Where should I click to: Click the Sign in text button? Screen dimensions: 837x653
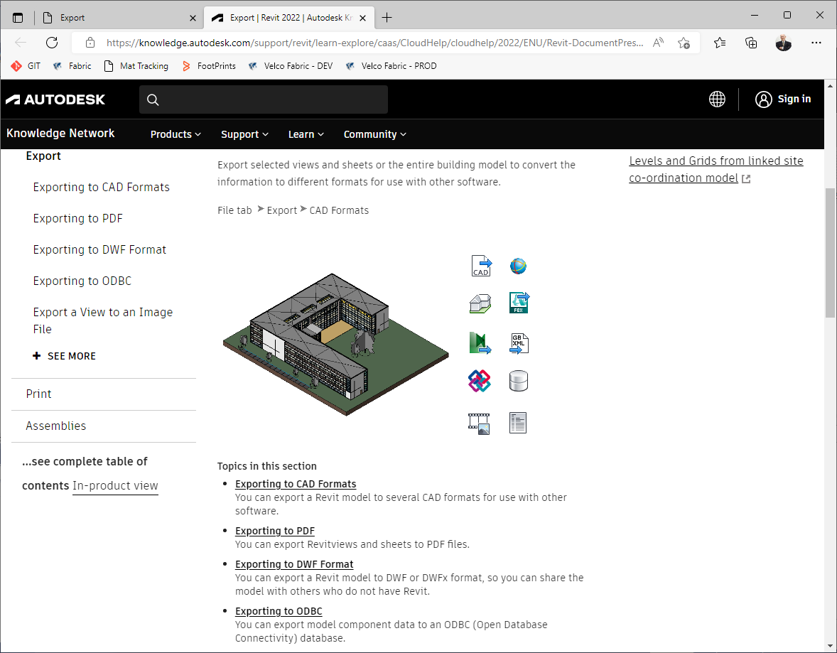[794, 99]
